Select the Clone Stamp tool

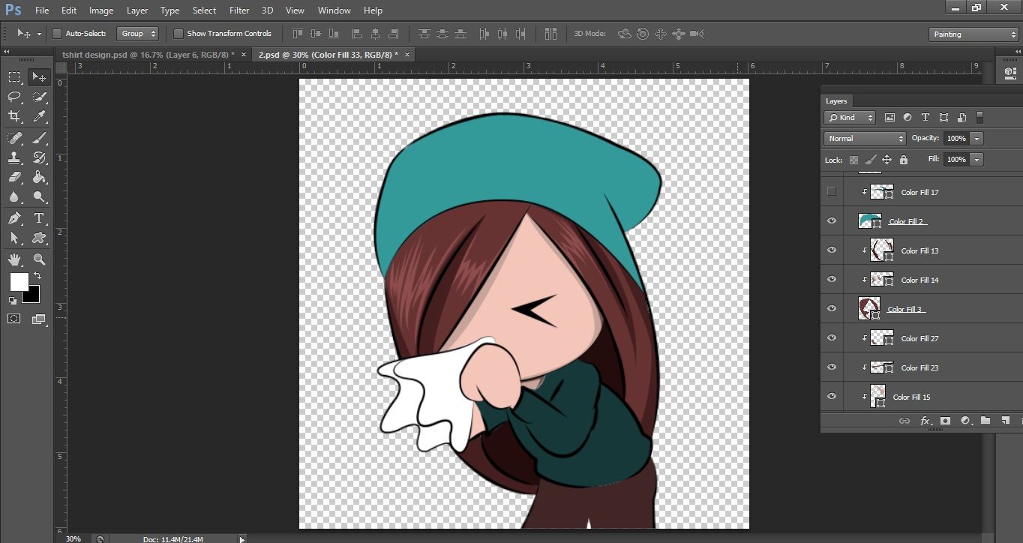(x=14, y=157)
